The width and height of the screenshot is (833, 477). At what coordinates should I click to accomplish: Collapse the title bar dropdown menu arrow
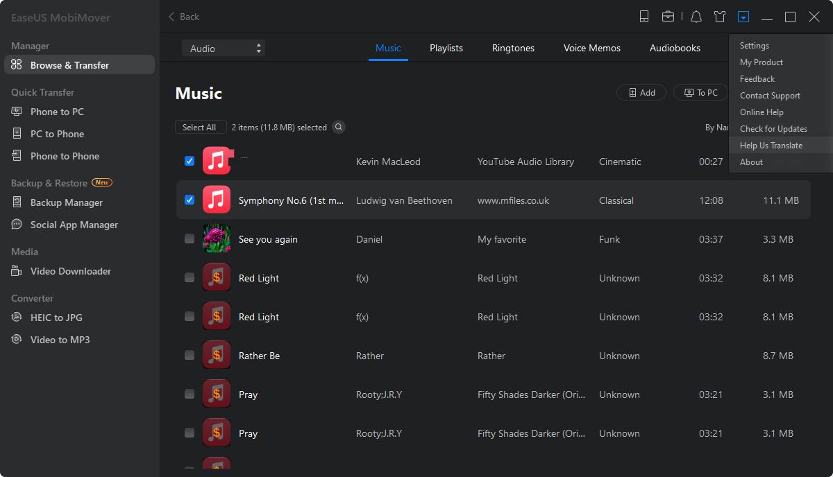pyautogui.click(x=743, y=17)
